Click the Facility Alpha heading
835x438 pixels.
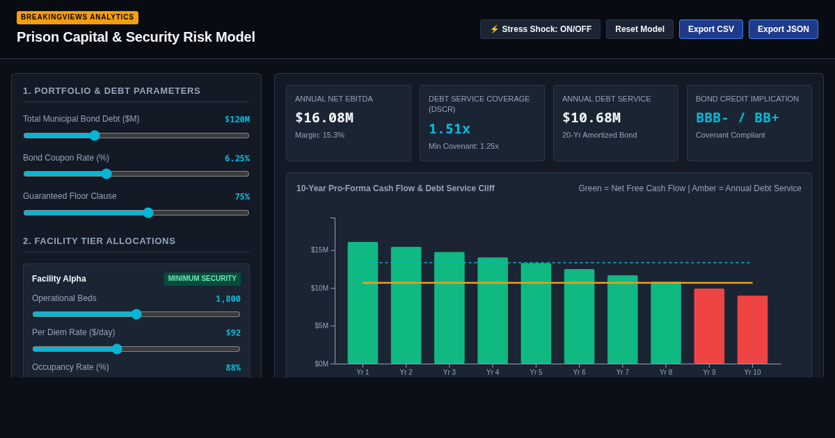59,279
